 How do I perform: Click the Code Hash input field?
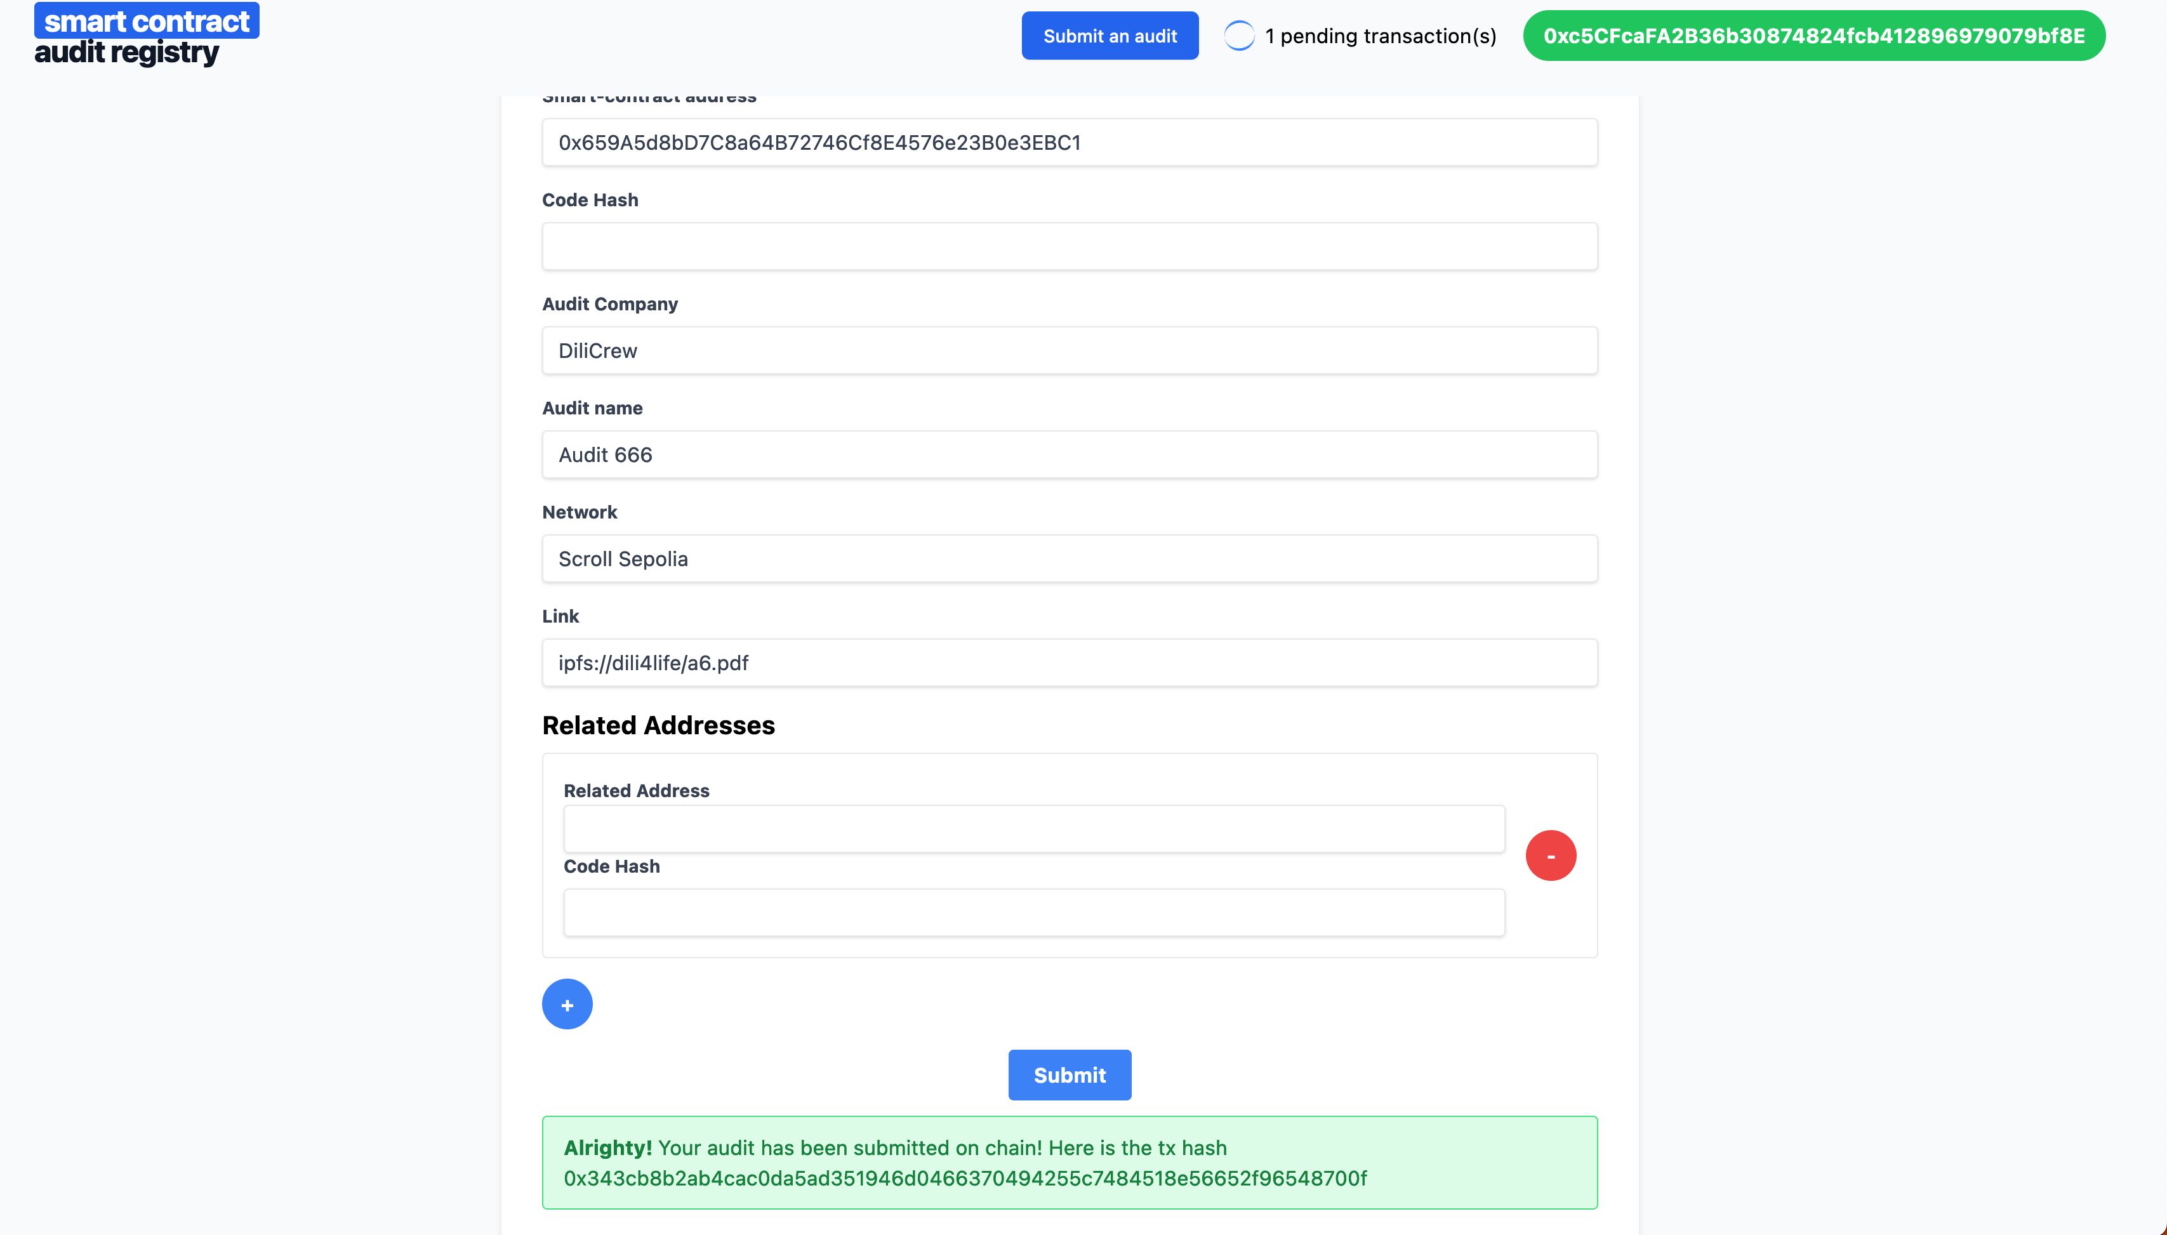click(1070, 246)
